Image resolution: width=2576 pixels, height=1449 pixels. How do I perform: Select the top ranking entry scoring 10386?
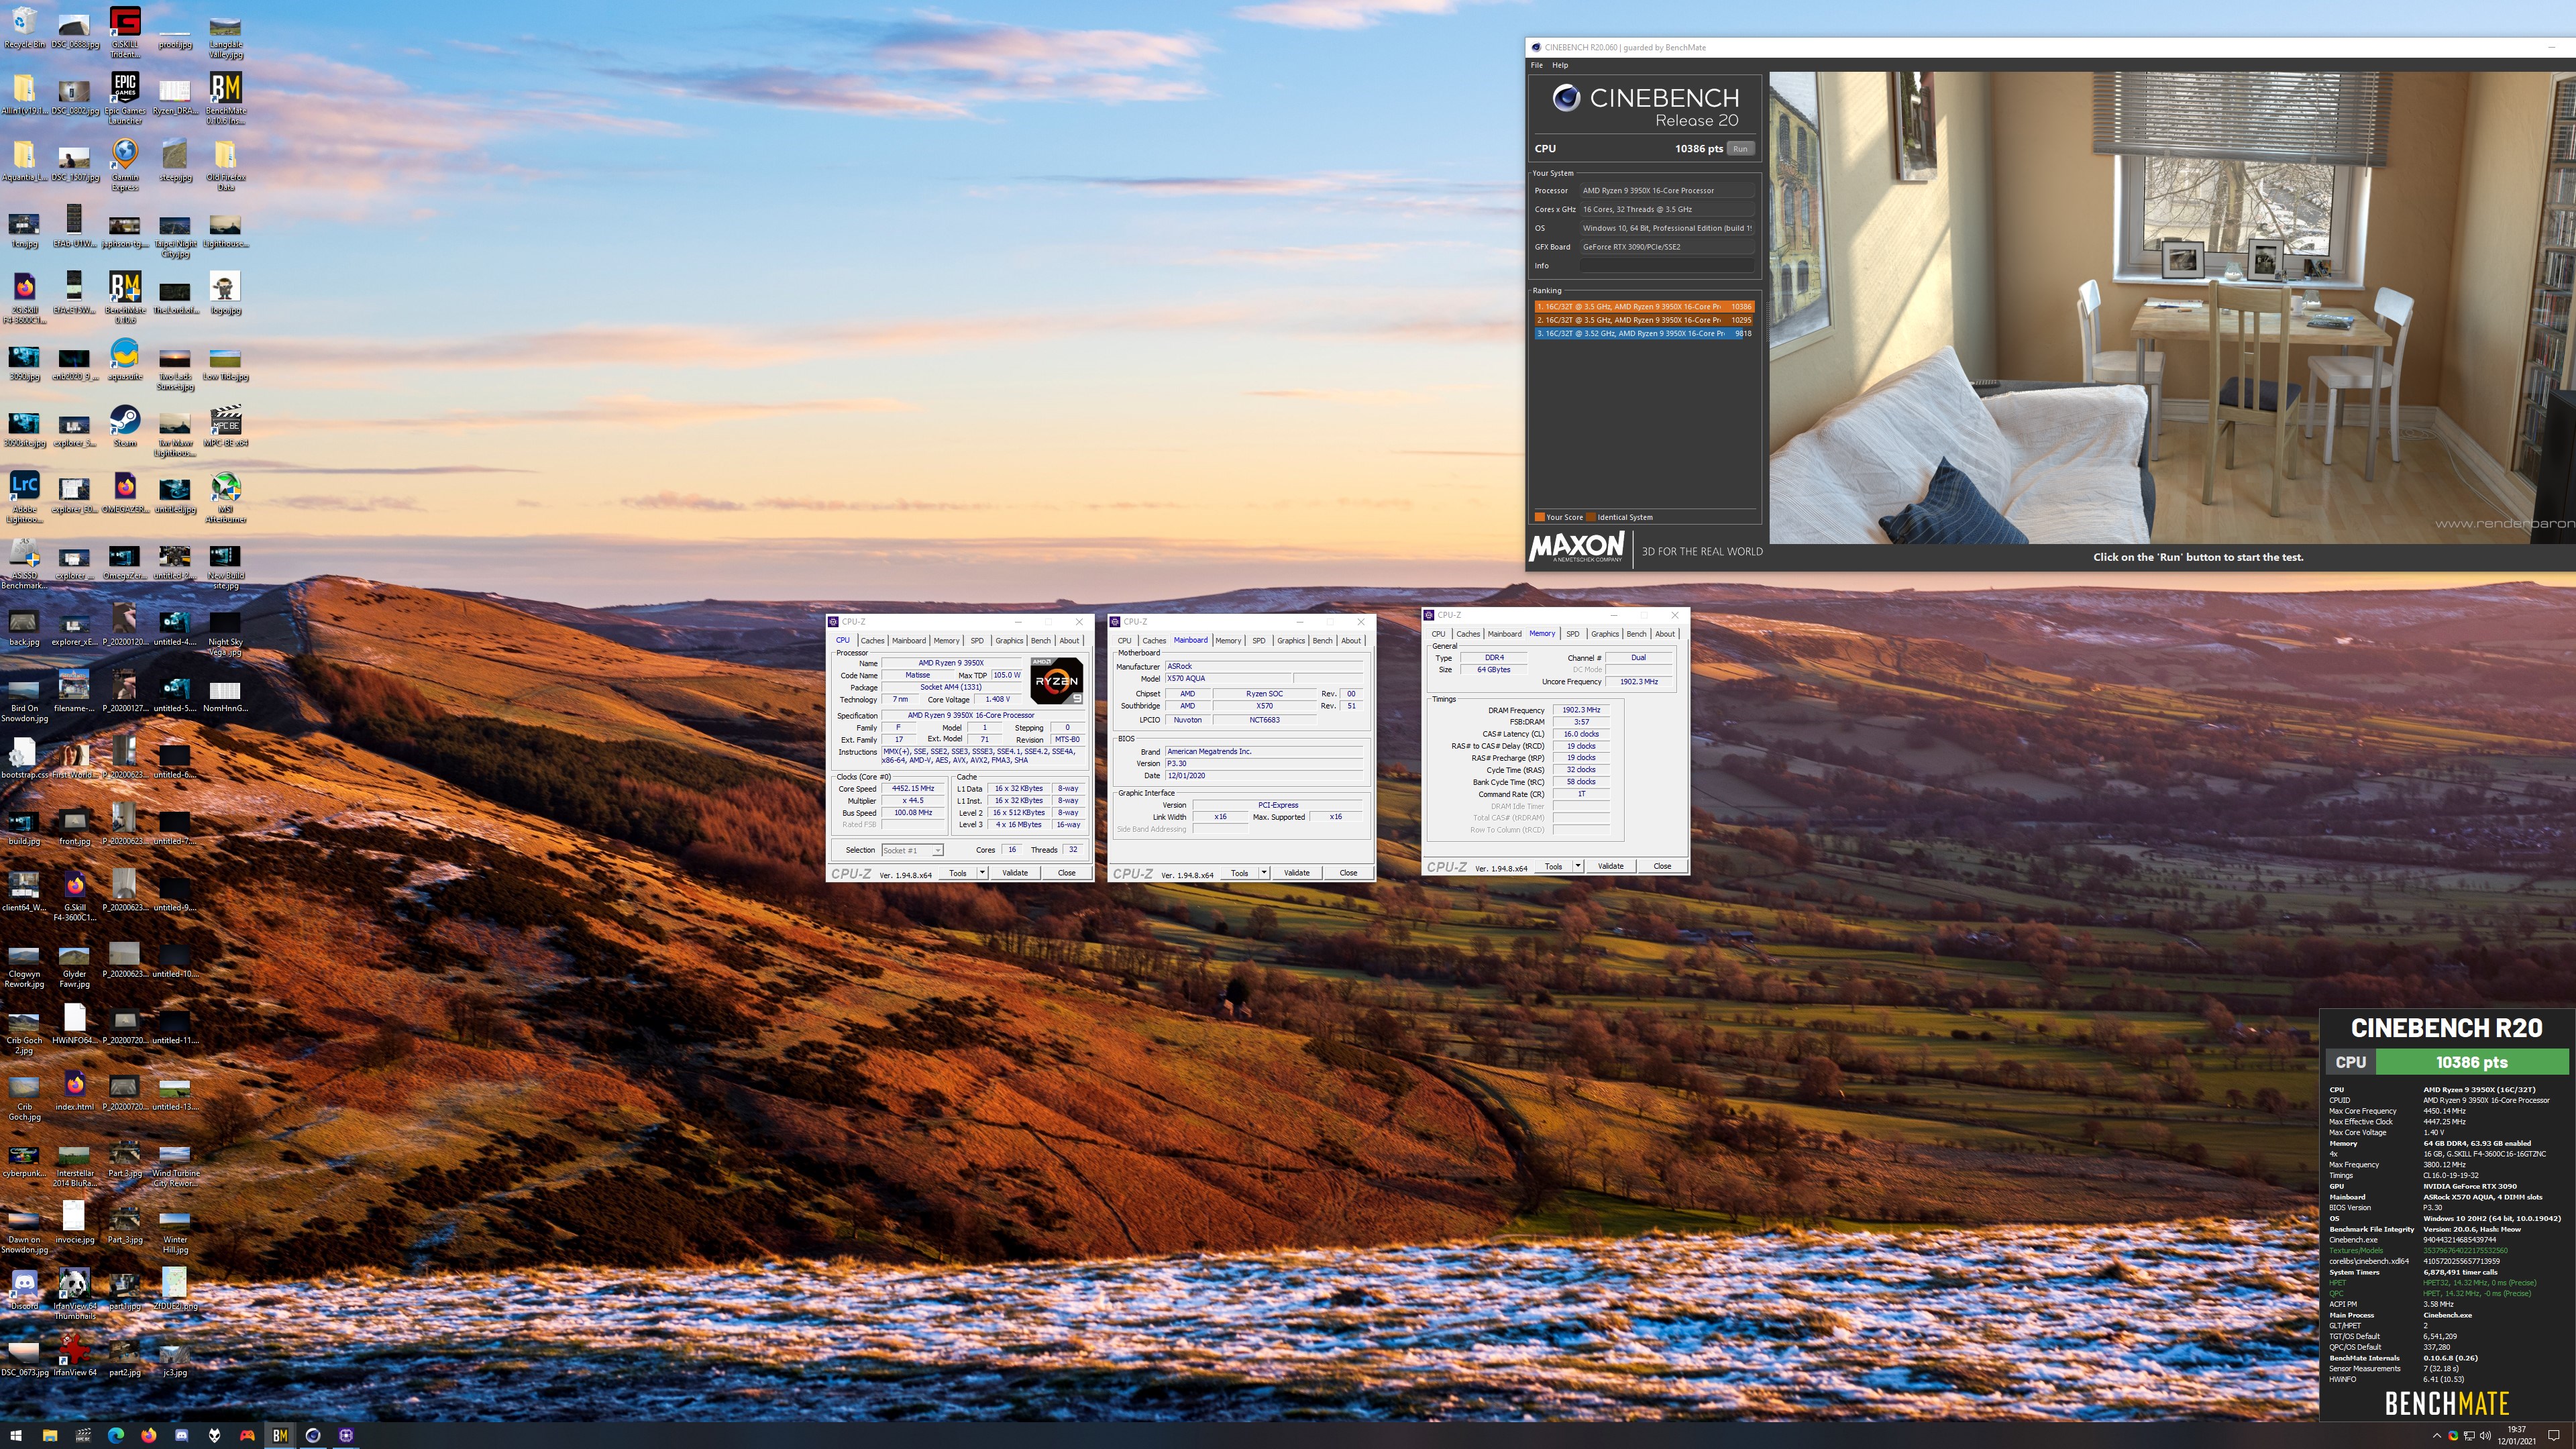tap(1645, 307)
